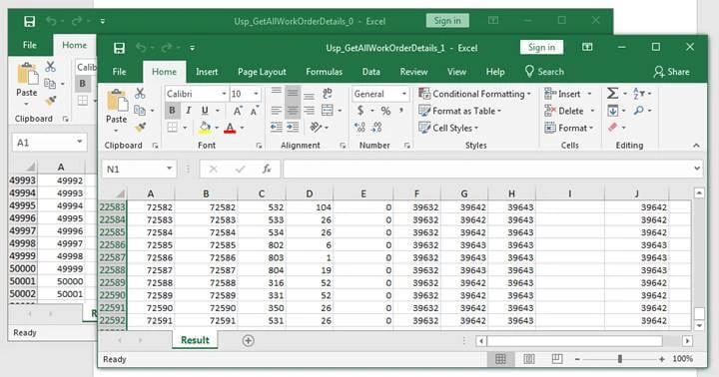Viewport: 719px width, 377px height.
Task: Add a new sheet with plus button
Action: (x=248, y=340)
